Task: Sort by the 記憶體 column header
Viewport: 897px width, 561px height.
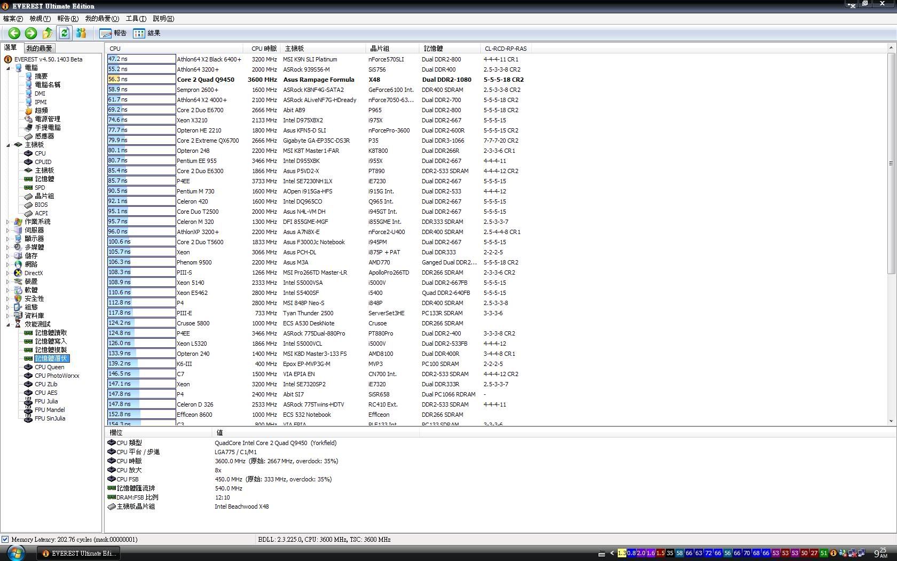Action: [x=450, y=49]
